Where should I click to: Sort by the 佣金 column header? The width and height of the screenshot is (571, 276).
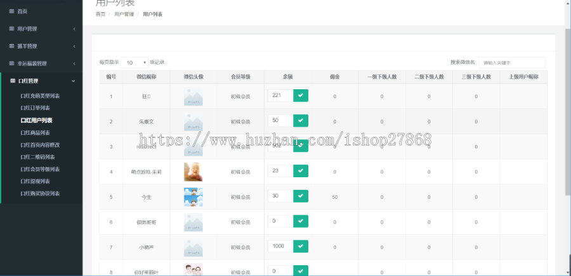tap(334, 77)
